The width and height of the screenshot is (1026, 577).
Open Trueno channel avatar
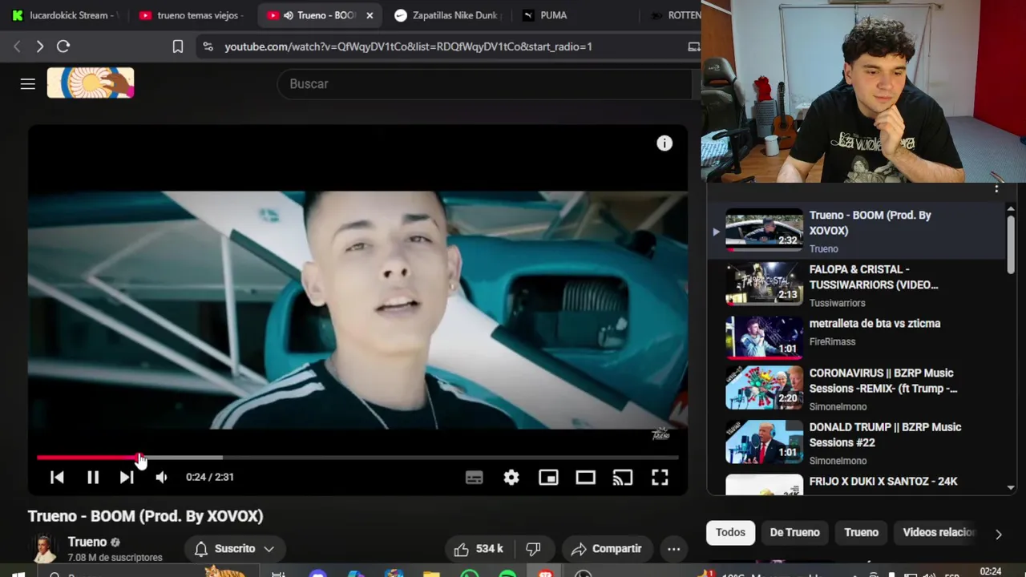tap(44, 549)
